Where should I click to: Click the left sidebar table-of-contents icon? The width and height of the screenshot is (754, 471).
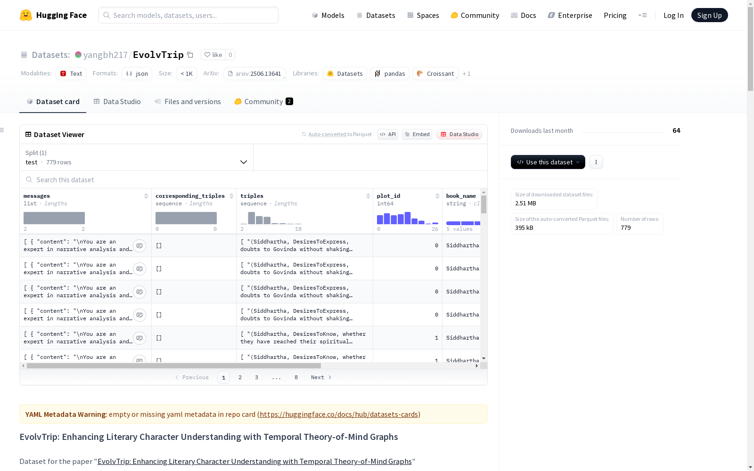click(2, 130)
